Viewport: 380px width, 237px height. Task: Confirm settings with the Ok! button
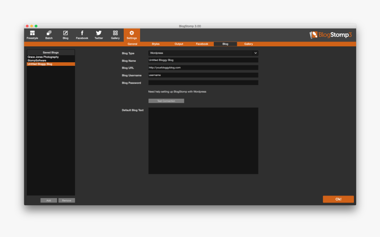338,199
